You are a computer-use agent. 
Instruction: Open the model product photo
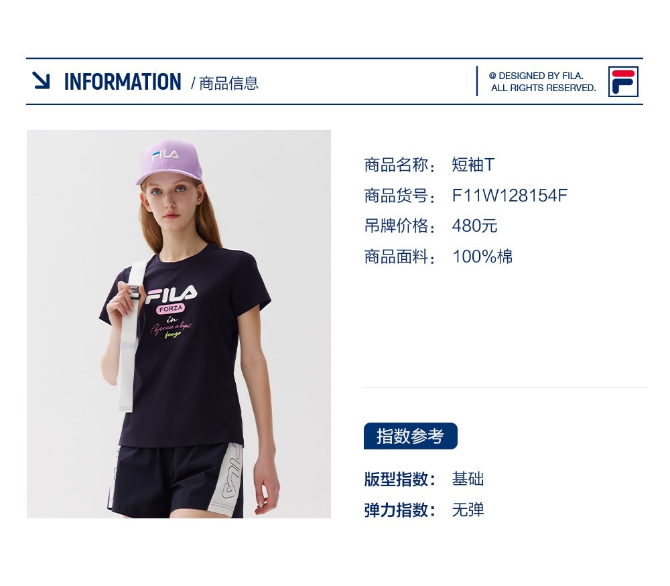(x=179, y=324)
